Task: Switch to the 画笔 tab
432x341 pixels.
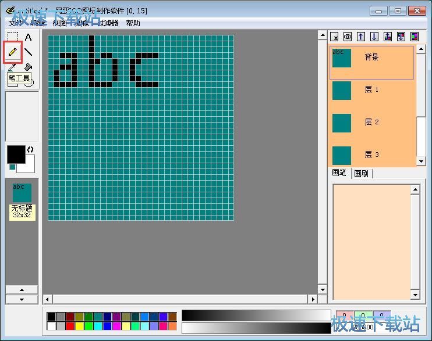Action: [339, 173]
